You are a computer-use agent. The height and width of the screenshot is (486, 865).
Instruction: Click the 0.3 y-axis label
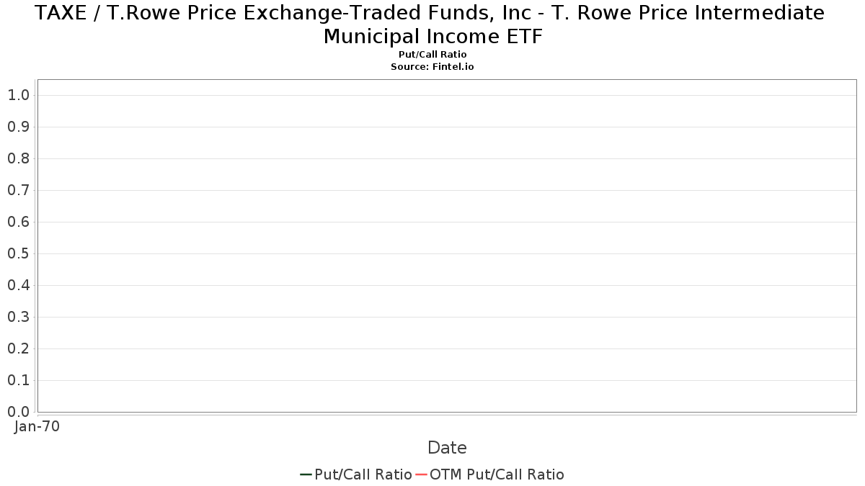pyautogui.click(x=19, y=317)
